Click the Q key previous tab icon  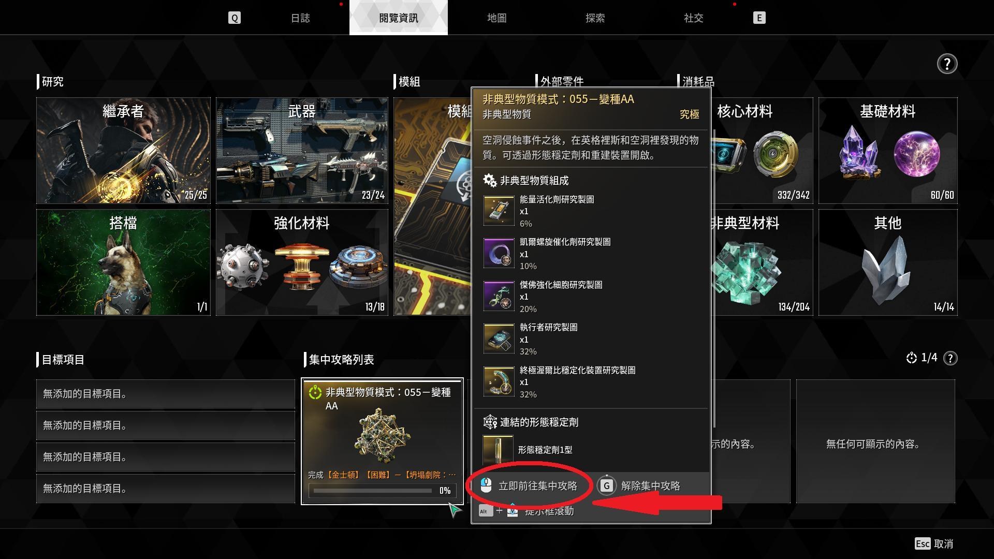point(234,18)
